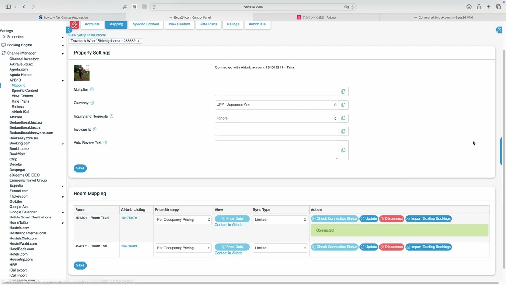506x285 pixels.
Task: Open the Inquiry and Requests dropdown
Action: (276, 118)
